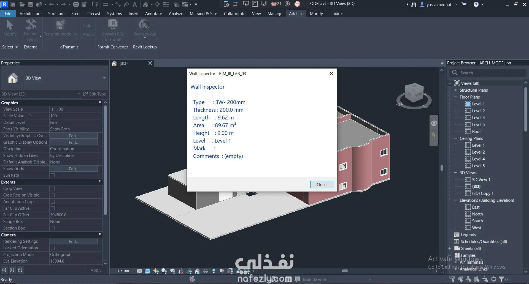This screenshot has width=529, height=284.
Task: Click the Open folder icon in quick access toolbar
Action: 22,4
